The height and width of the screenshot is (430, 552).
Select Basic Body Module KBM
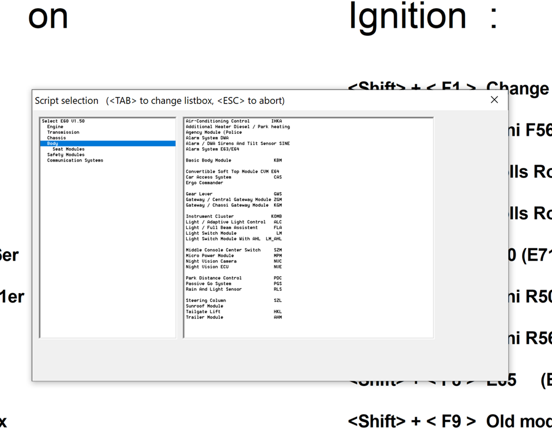[233, 160]
